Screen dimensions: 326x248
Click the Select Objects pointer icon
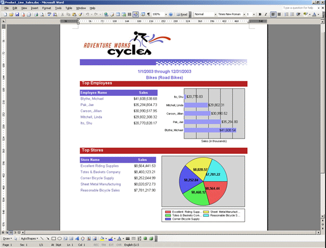[16, 238]
